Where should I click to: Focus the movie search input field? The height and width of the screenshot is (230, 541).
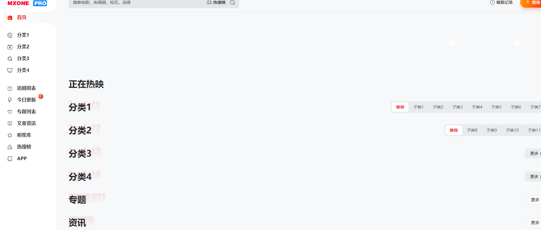(138, 3)
